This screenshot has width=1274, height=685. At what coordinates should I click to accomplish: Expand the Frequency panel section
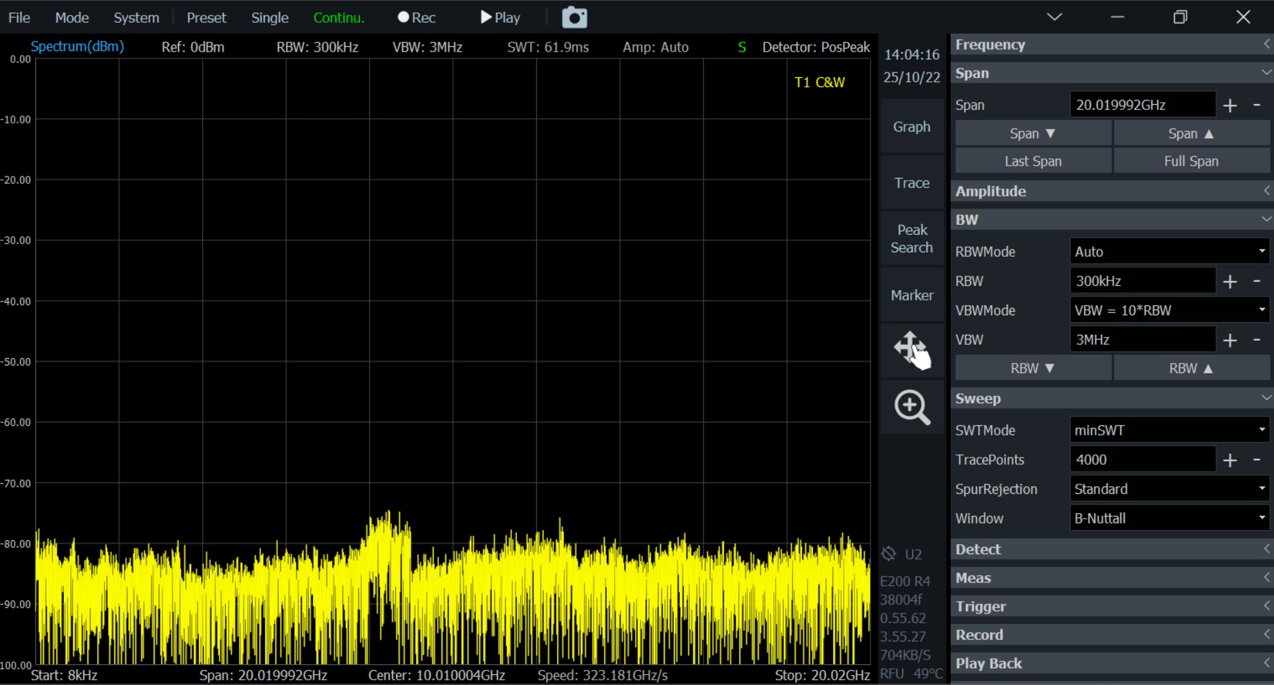click(1111, 44)
